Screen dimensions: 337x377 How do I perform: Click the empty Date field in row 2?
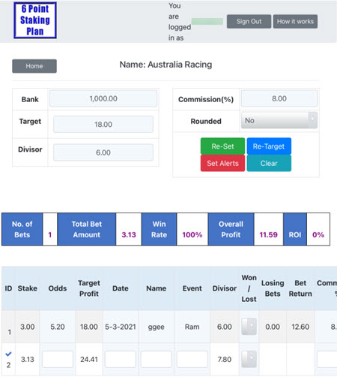click(121, 359)
